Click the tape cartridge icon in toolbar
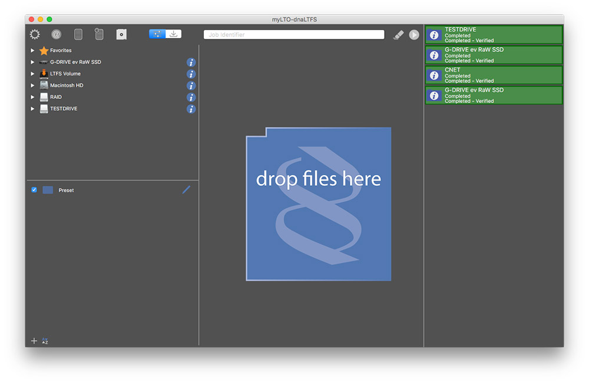 point(78,35)
